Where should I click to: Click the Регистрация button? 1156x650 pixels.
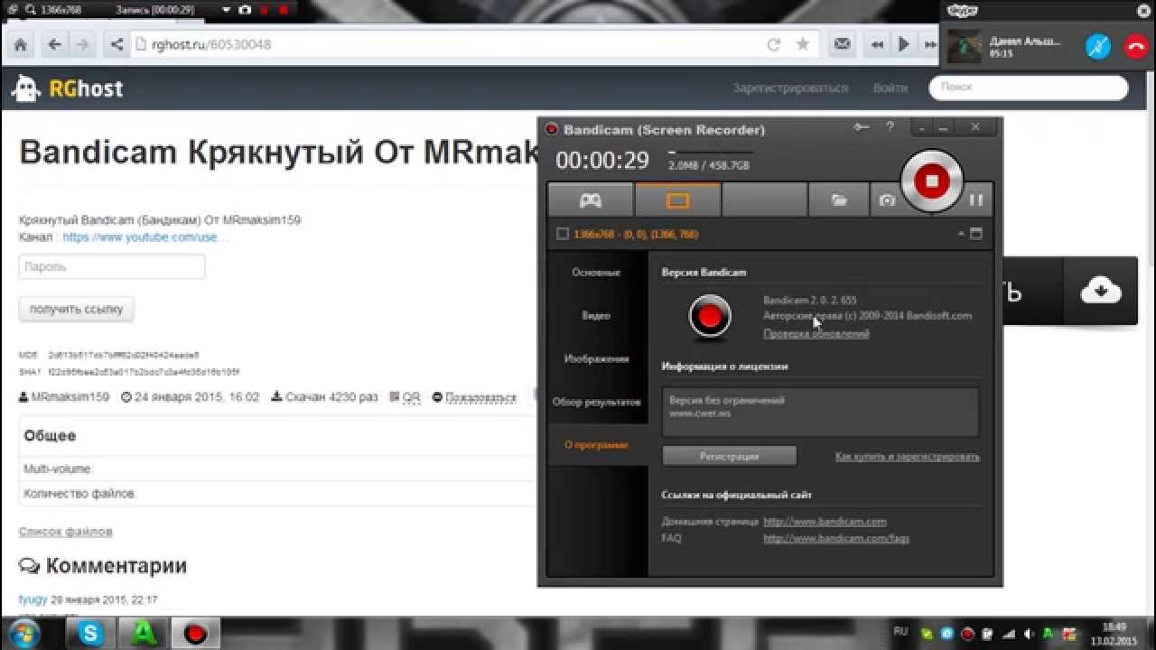coord(730,456)
